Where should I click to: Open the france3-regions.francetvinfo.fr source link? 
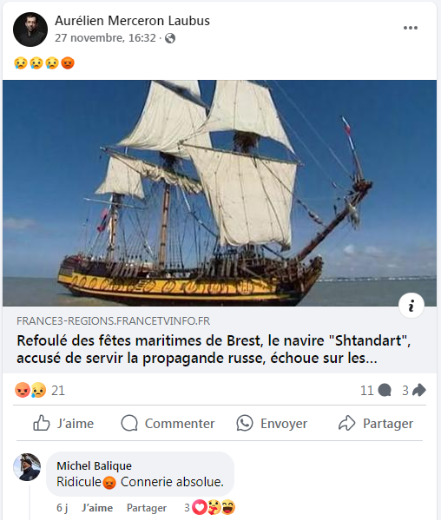pos(113,321)
